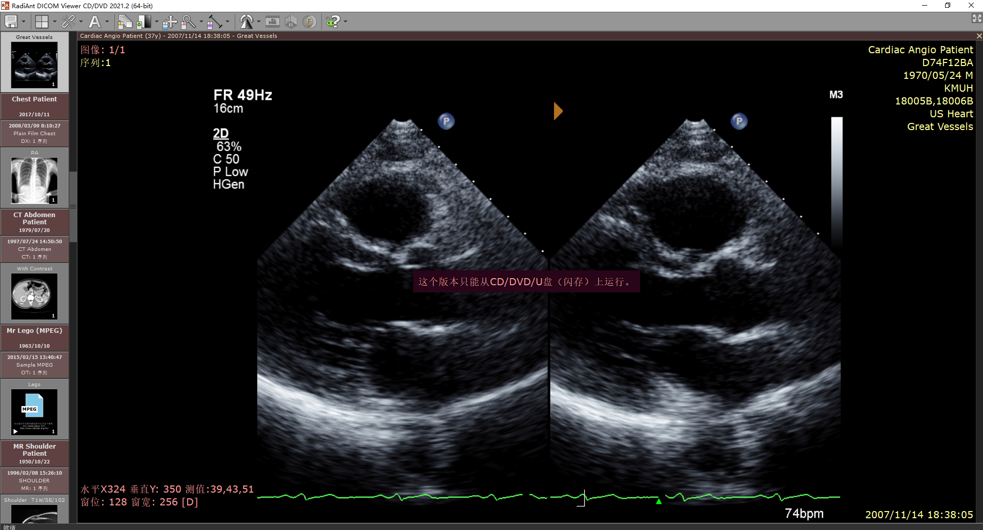983x530 pixels.
Task: Select the Pan tool in the toolbar
Action: (170, 22)
